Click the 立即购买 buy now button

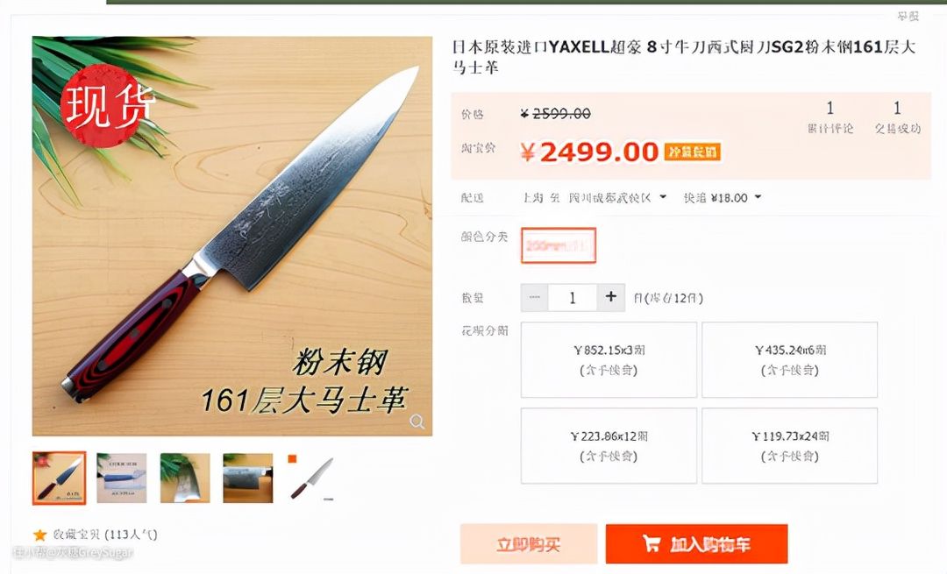click(529, 544)
